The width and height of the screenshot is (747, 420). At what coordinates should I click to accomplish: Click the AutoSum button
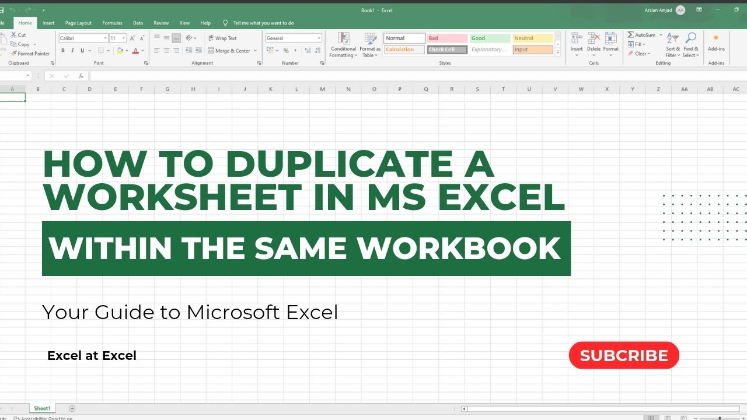641,35
